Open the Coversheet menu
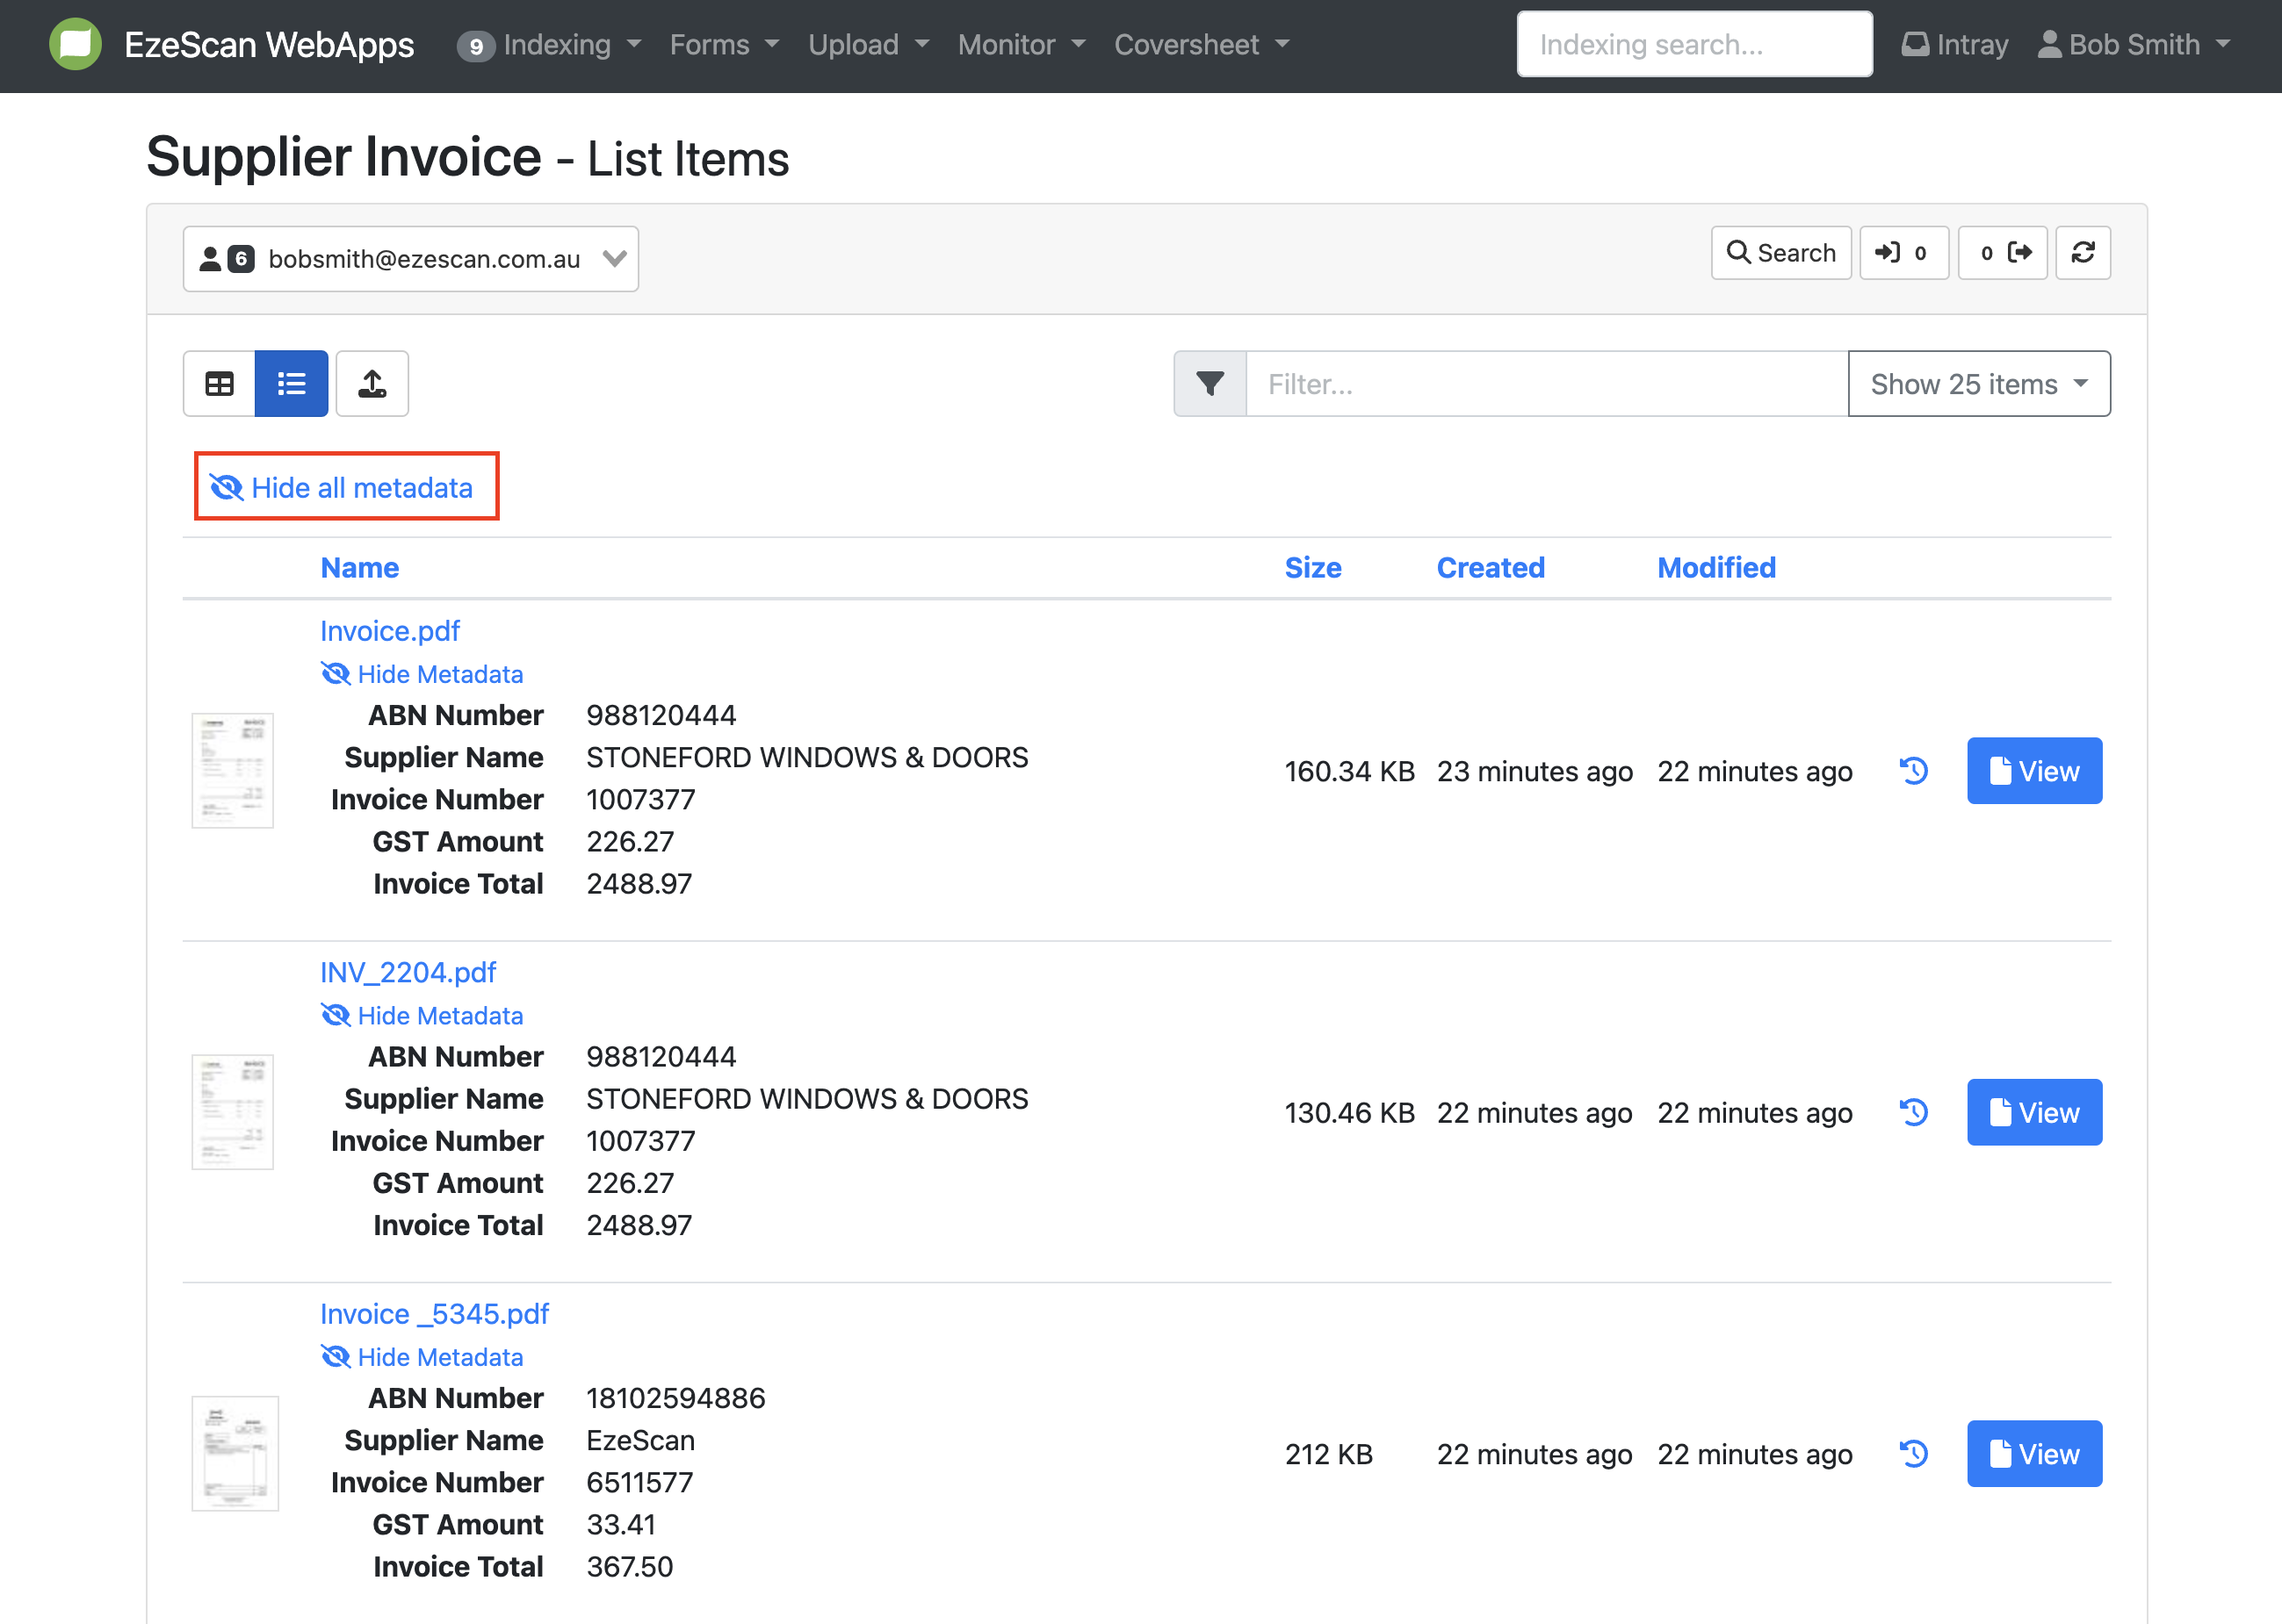Screen dimensions: 2282x1624 (x=1201, y=45)
